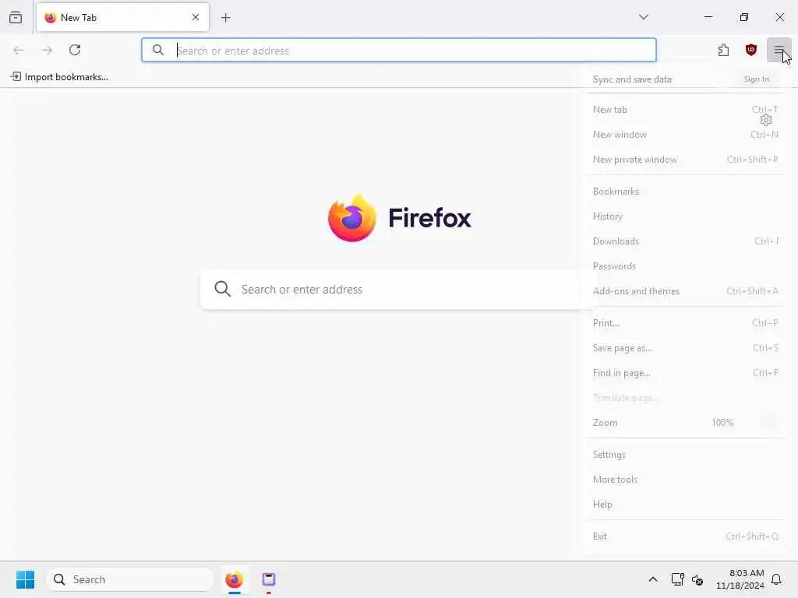Expand the History submenu
This screenshot has height=598, width=798.
[685, 216]
